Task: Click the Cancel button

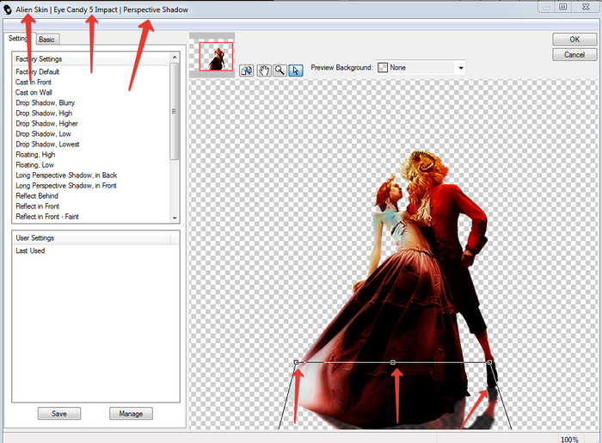Action: (x=574, y=54)
